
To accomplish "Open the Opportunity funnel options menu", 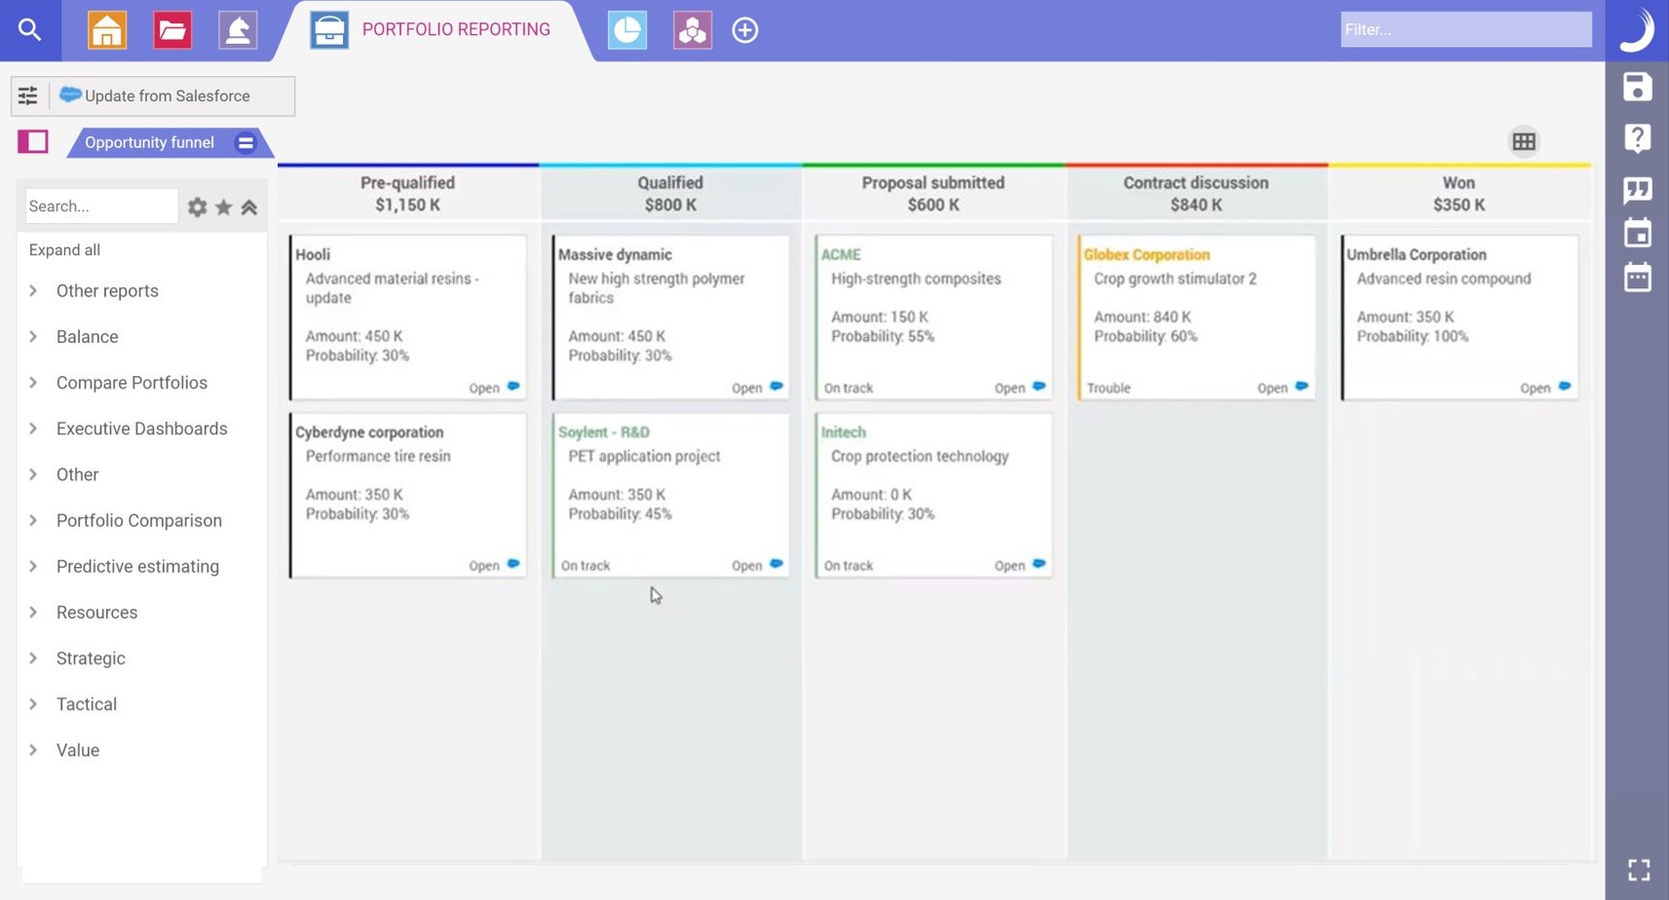I will 246,142.
